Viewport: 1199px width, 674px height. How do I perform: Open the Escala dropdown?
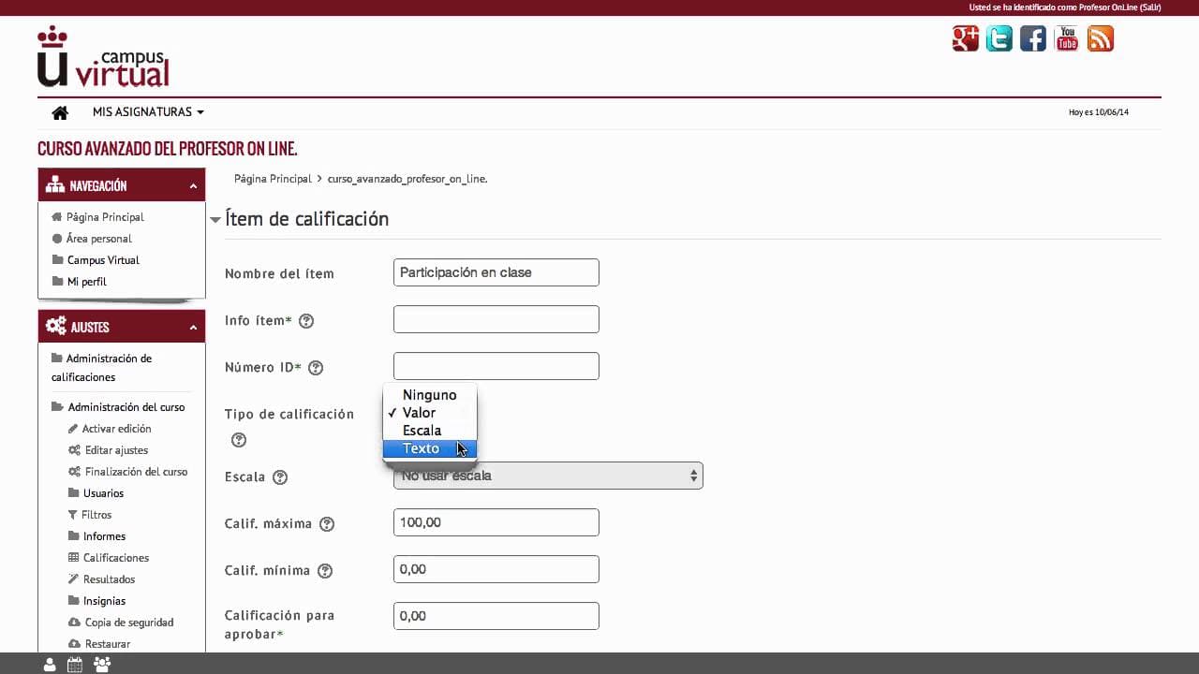point(548,476)
